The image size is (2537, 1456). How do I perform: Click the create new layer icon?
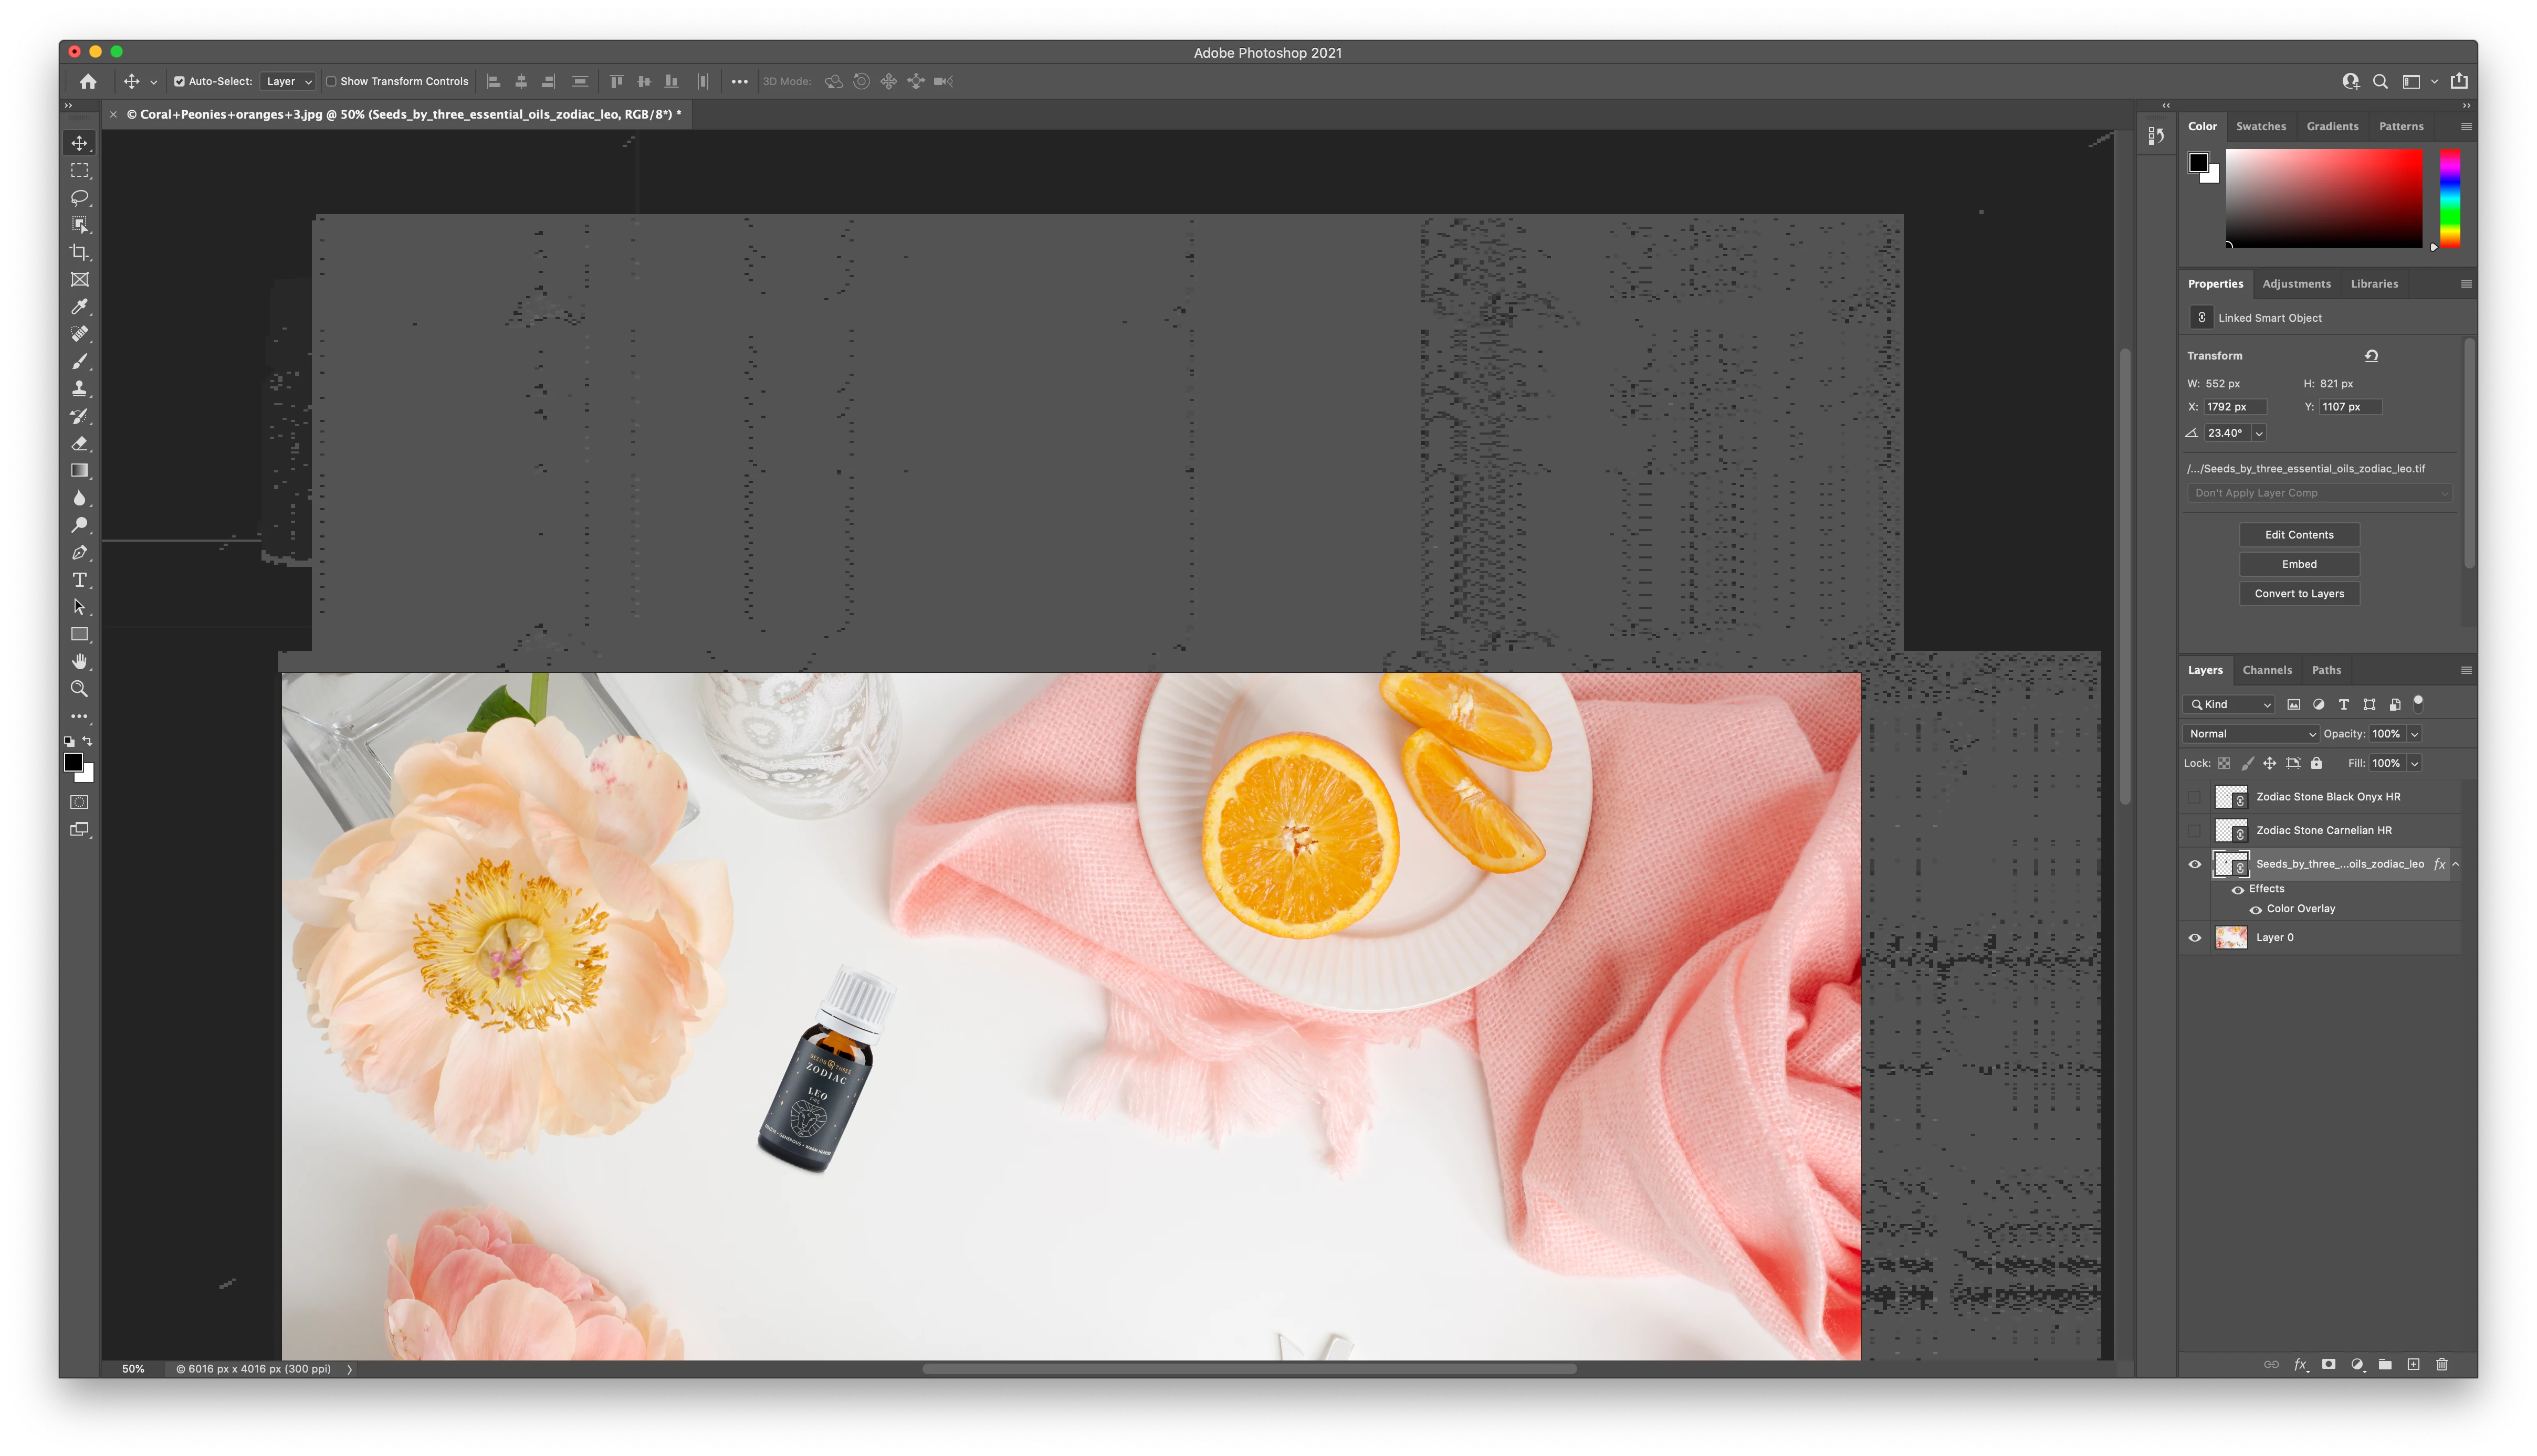pos(2413,1364)
